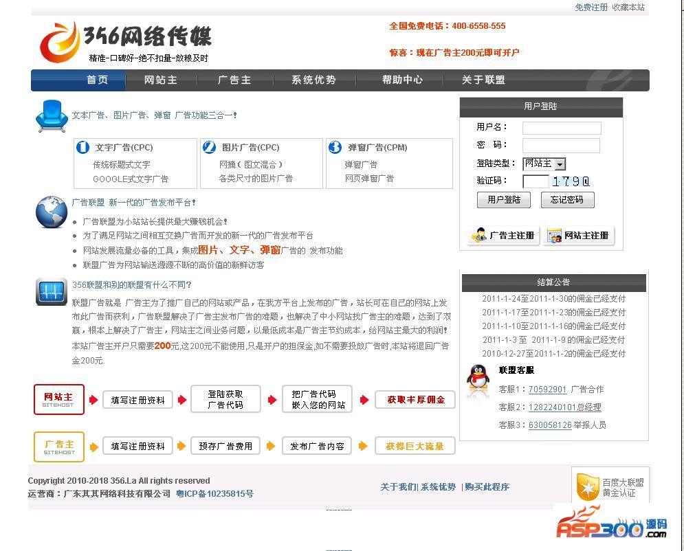Image resolution: width=684 pixels, height=551 pixels.
Task: Click the 结算公告 panel header
Action: click(553, 282)
